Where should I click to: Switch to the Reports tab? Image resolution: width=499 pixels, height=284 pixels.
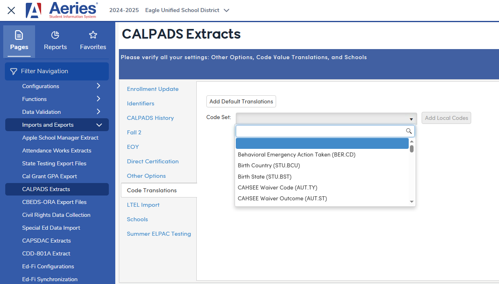click(55, 41)
